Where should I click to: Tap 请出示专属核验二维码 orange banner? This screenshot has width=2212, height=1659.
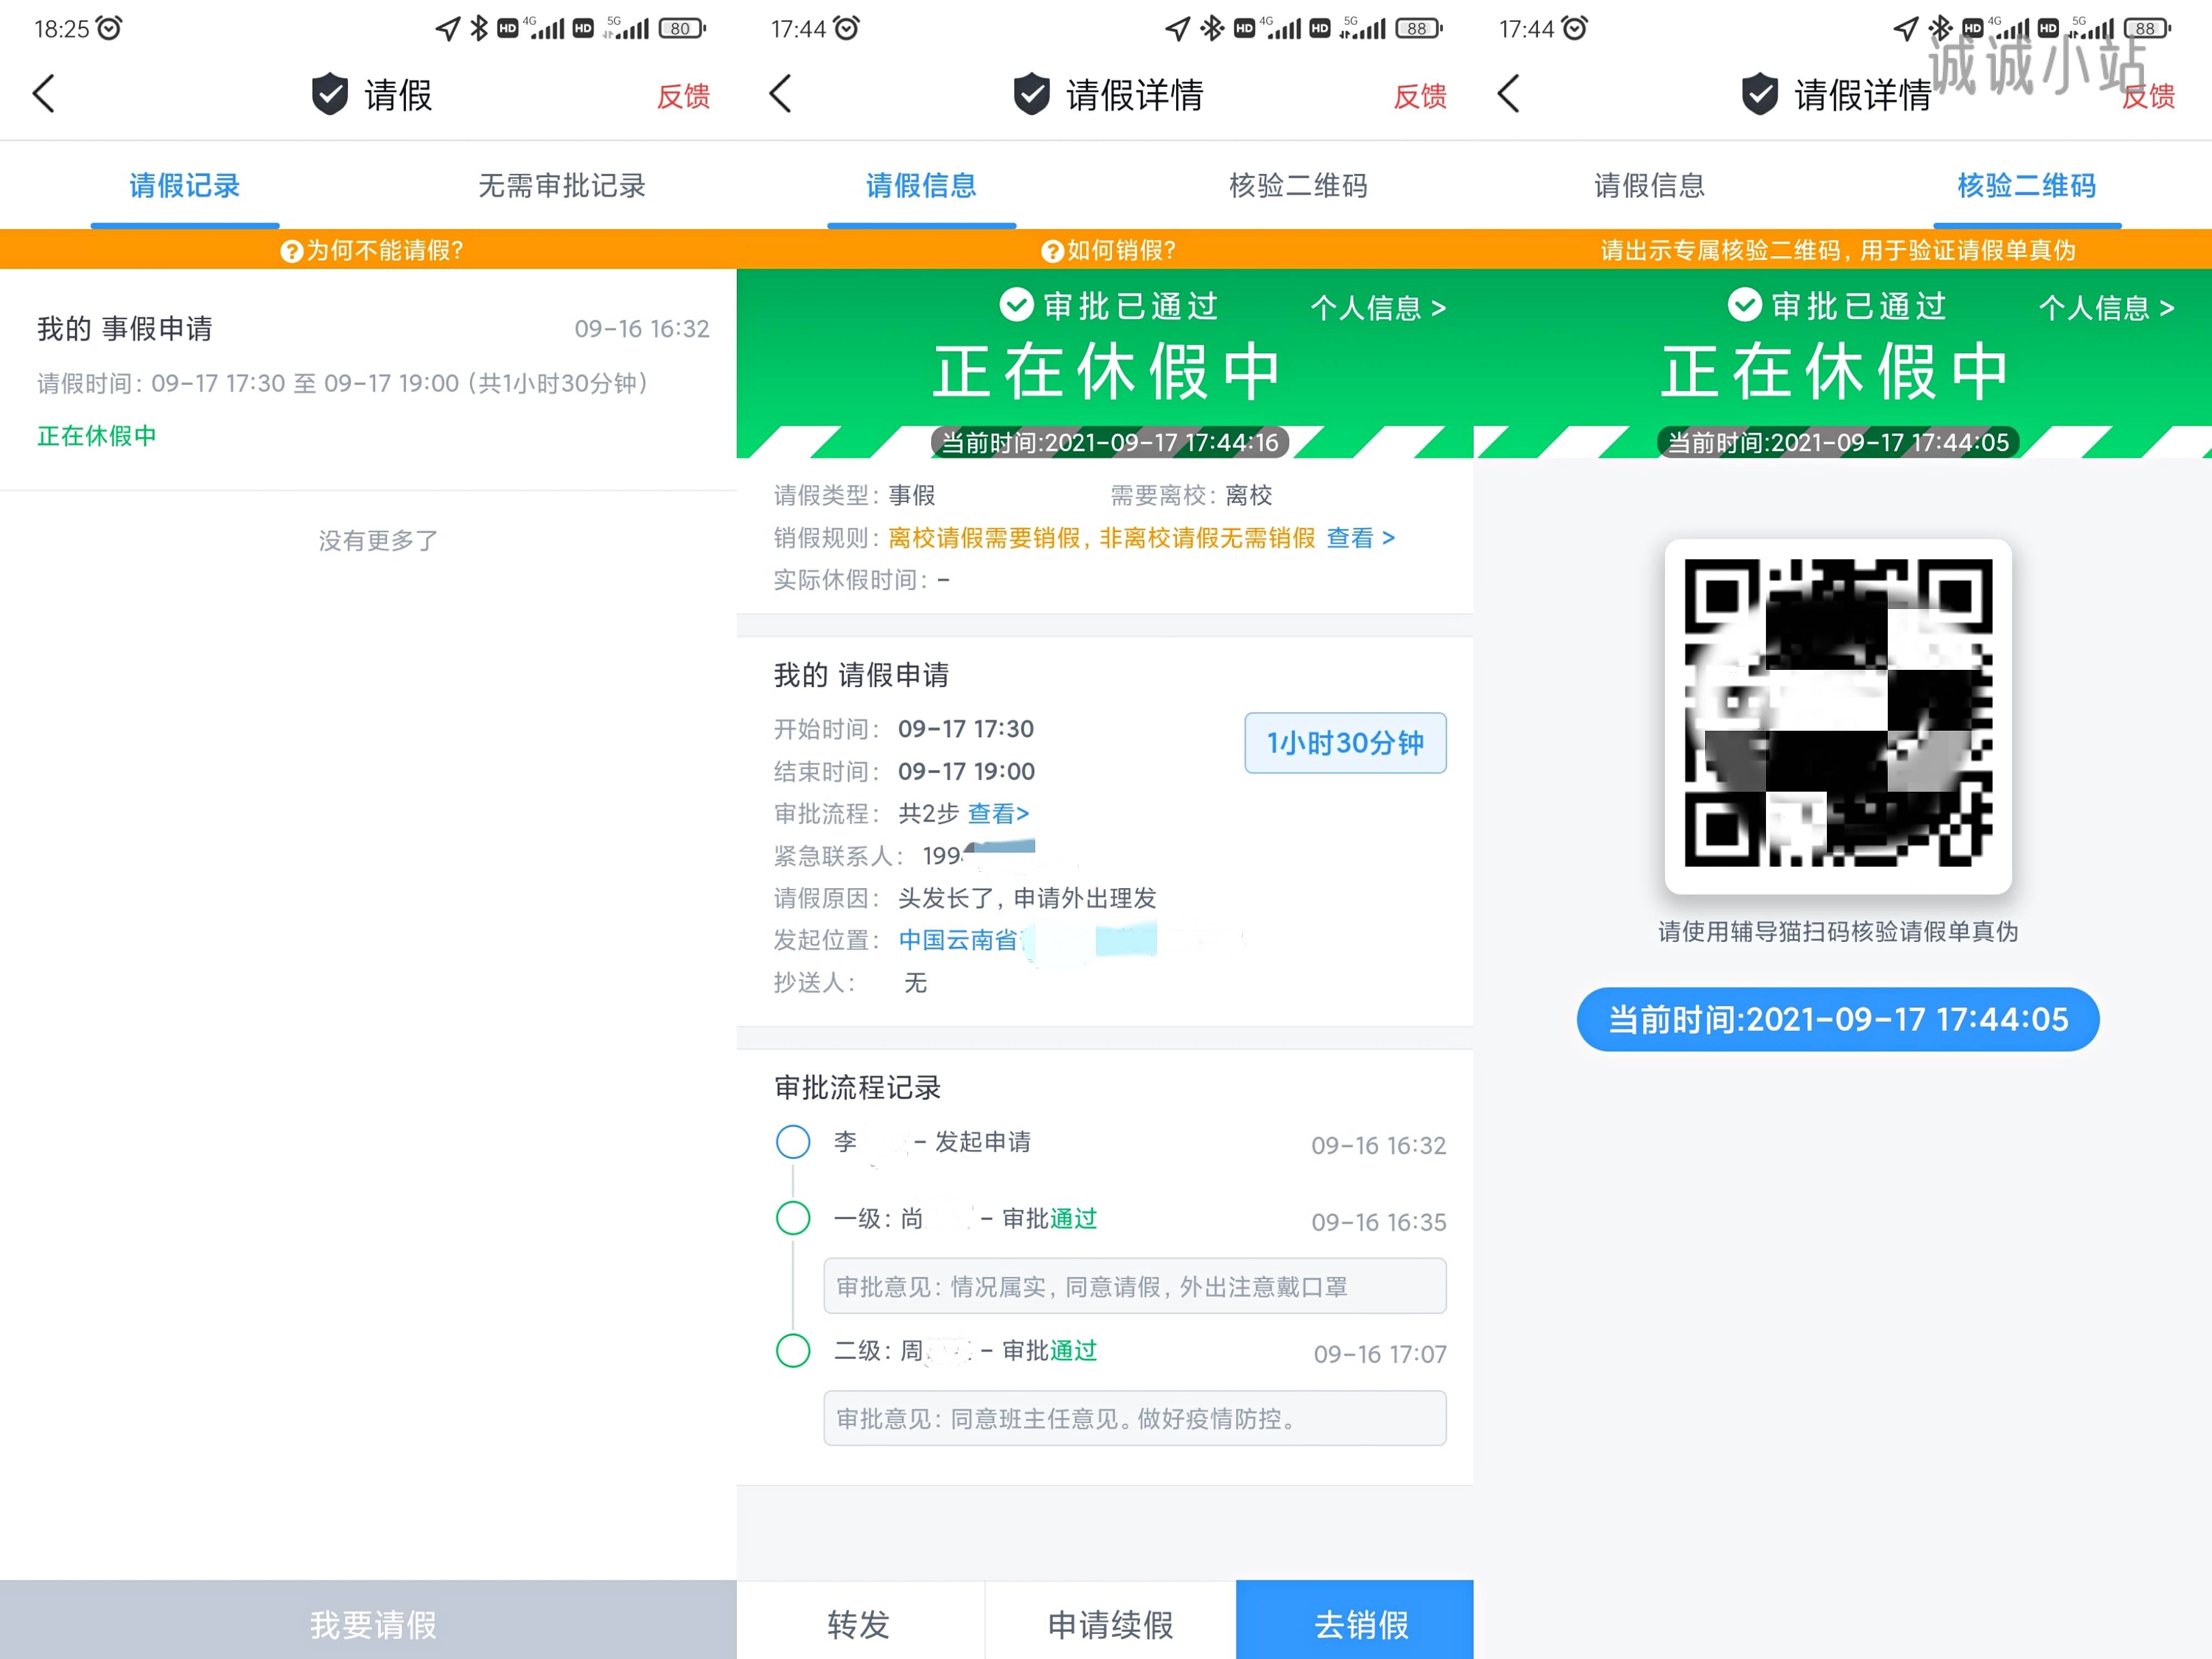1843,250
